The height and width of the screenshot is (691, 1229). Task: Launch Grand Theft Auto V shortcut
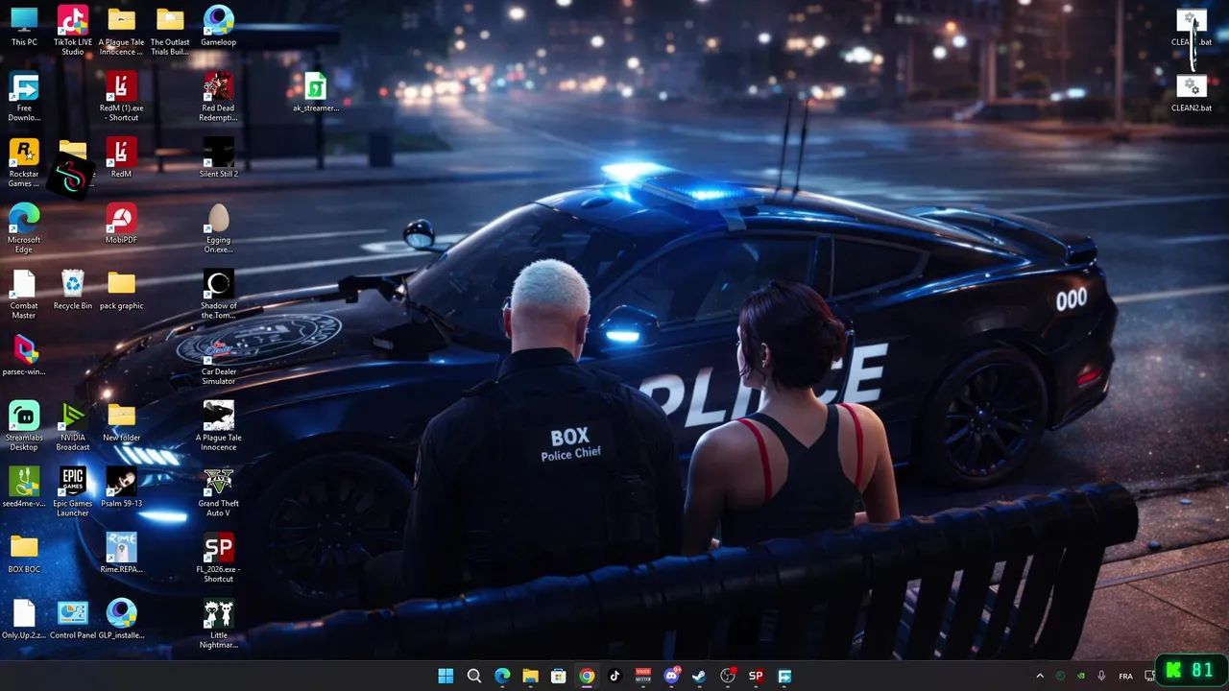pos(218,492)
